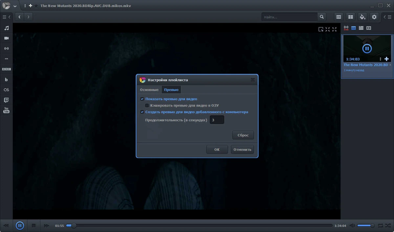394x232 pixels.
Task: Click the plus icon on playlist thumbnail
Action: (386, 59)
